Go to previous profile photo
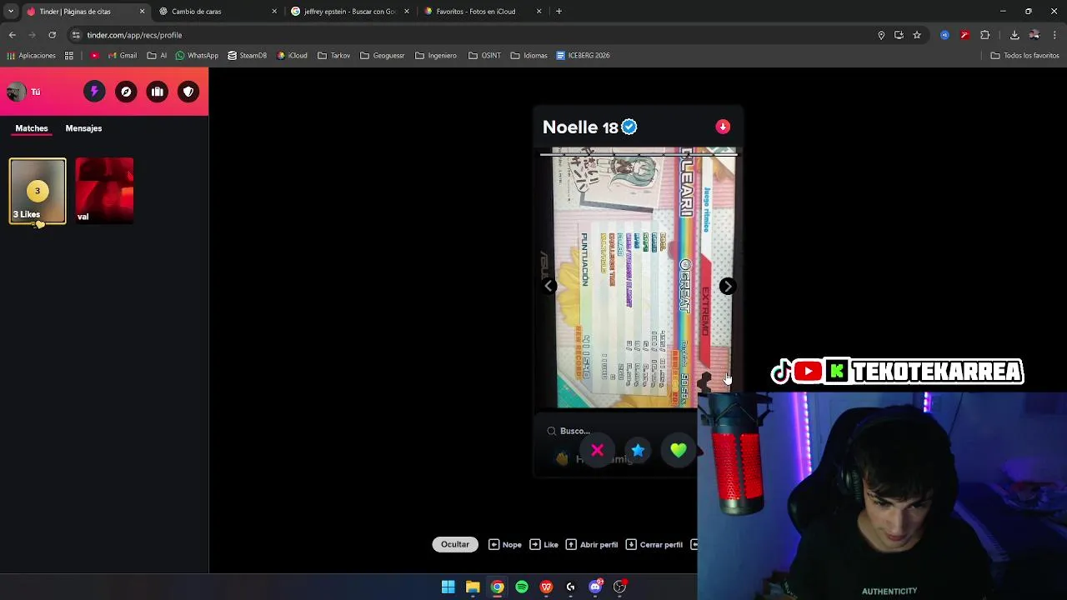This screenshot has width=1067, height=600. click(549, 286)
